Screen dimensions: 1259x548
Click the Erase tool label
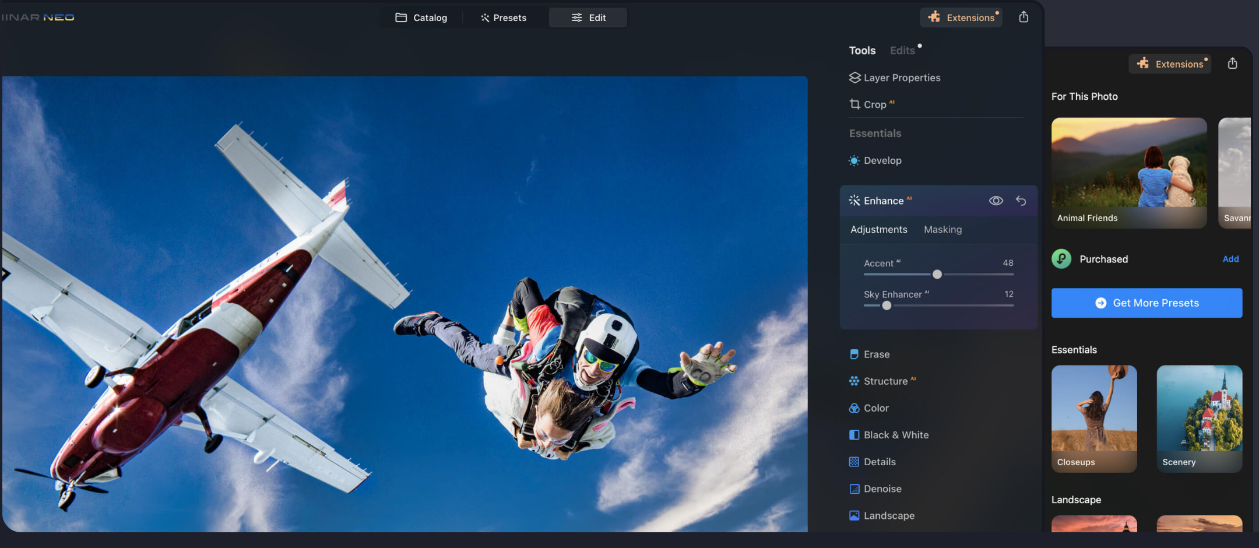[x=877, y=354]
